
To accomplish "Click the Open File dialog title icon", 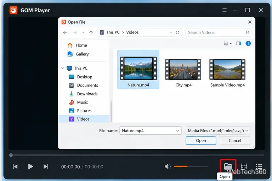I will [64, 22].
